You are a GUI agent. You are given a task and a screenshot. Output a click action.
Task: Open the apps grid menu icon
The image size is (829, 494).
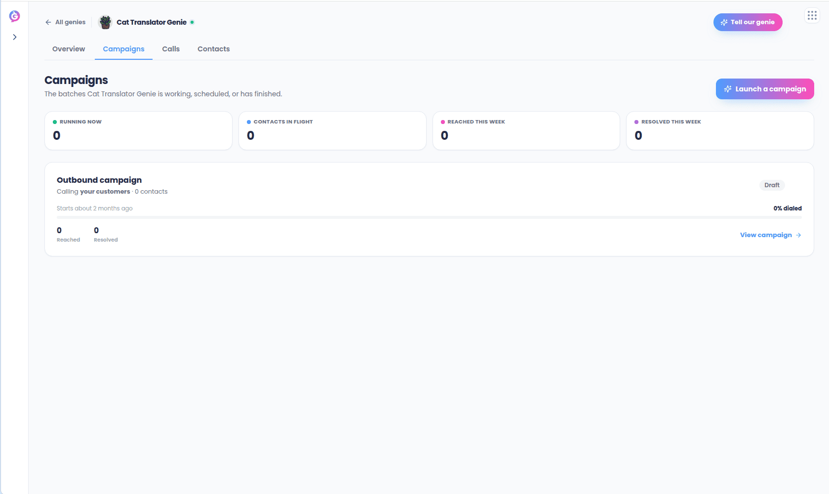click(812, 16)
